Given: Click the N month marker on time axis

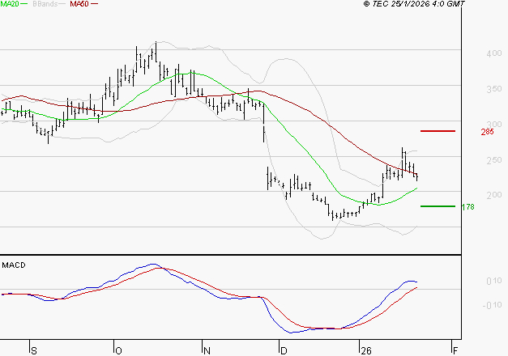Looking at the screenshot, I should tap(207, 351).
